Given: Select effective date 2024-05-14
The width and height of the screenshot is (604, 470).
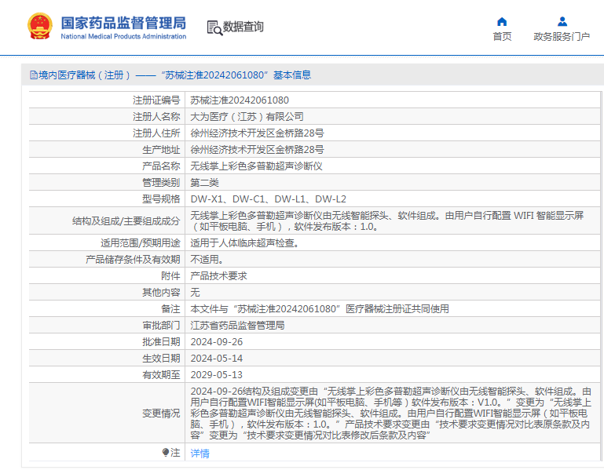Looking at the screenshot, I should (217, 359).
